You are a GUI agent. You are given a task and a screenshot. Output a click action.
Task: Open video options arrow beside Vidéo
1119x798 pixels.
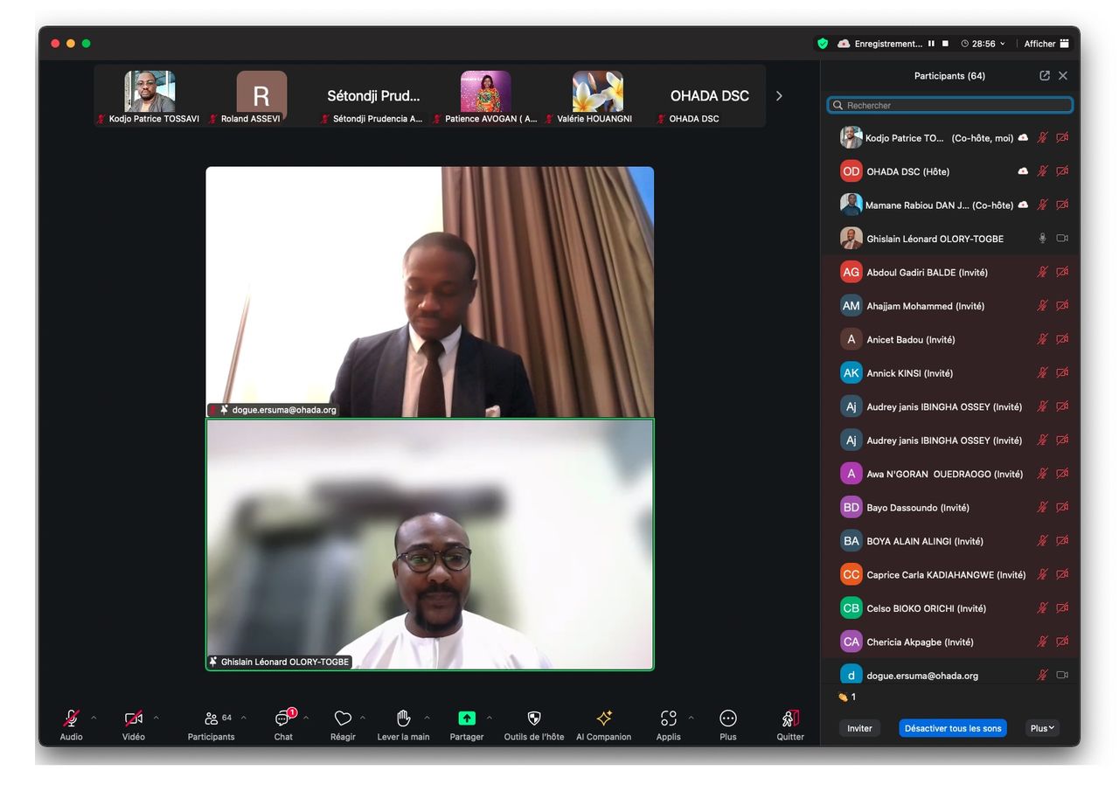point(156,718)
